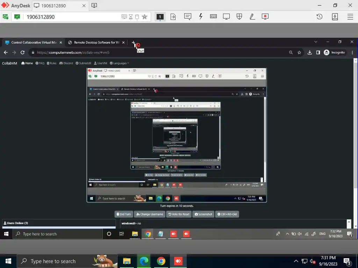Expand remote tray hidden icons chevron
Screen dimensions: 358x268
coord(287,234)
